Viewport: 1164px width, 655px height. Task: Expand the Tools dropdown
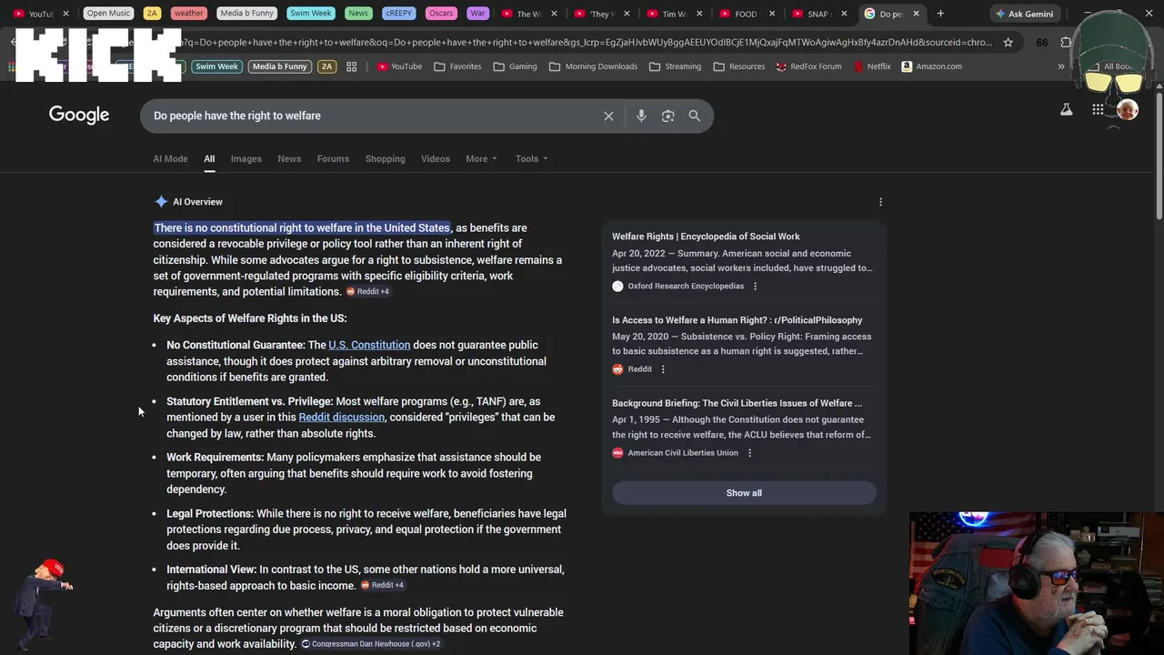tap(531, 158)
